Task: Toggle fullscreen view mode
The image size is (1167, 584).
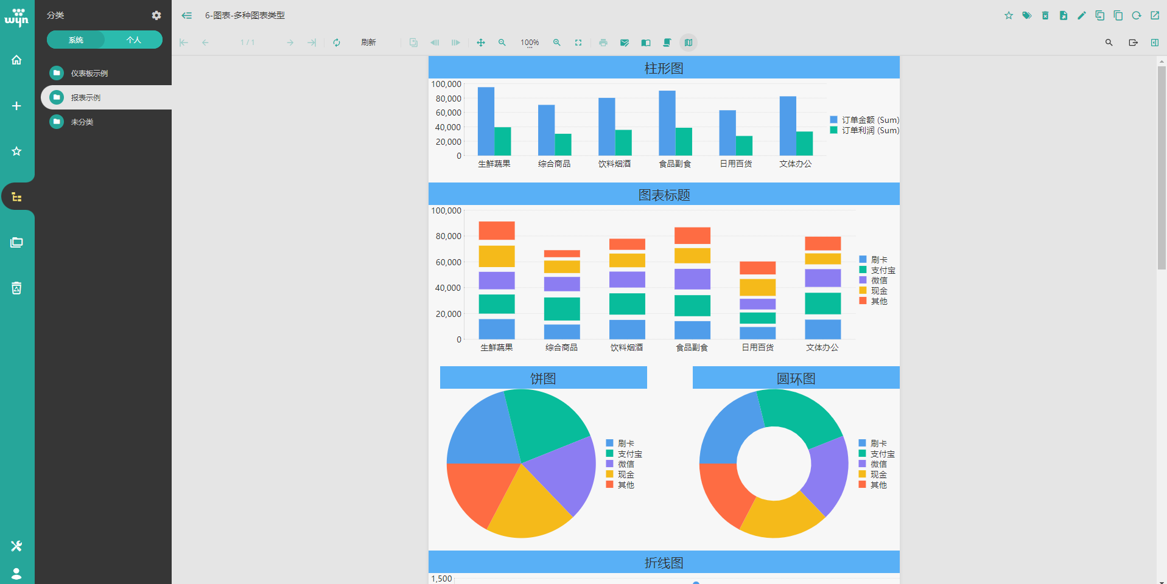Action: [x=578, y=43]
